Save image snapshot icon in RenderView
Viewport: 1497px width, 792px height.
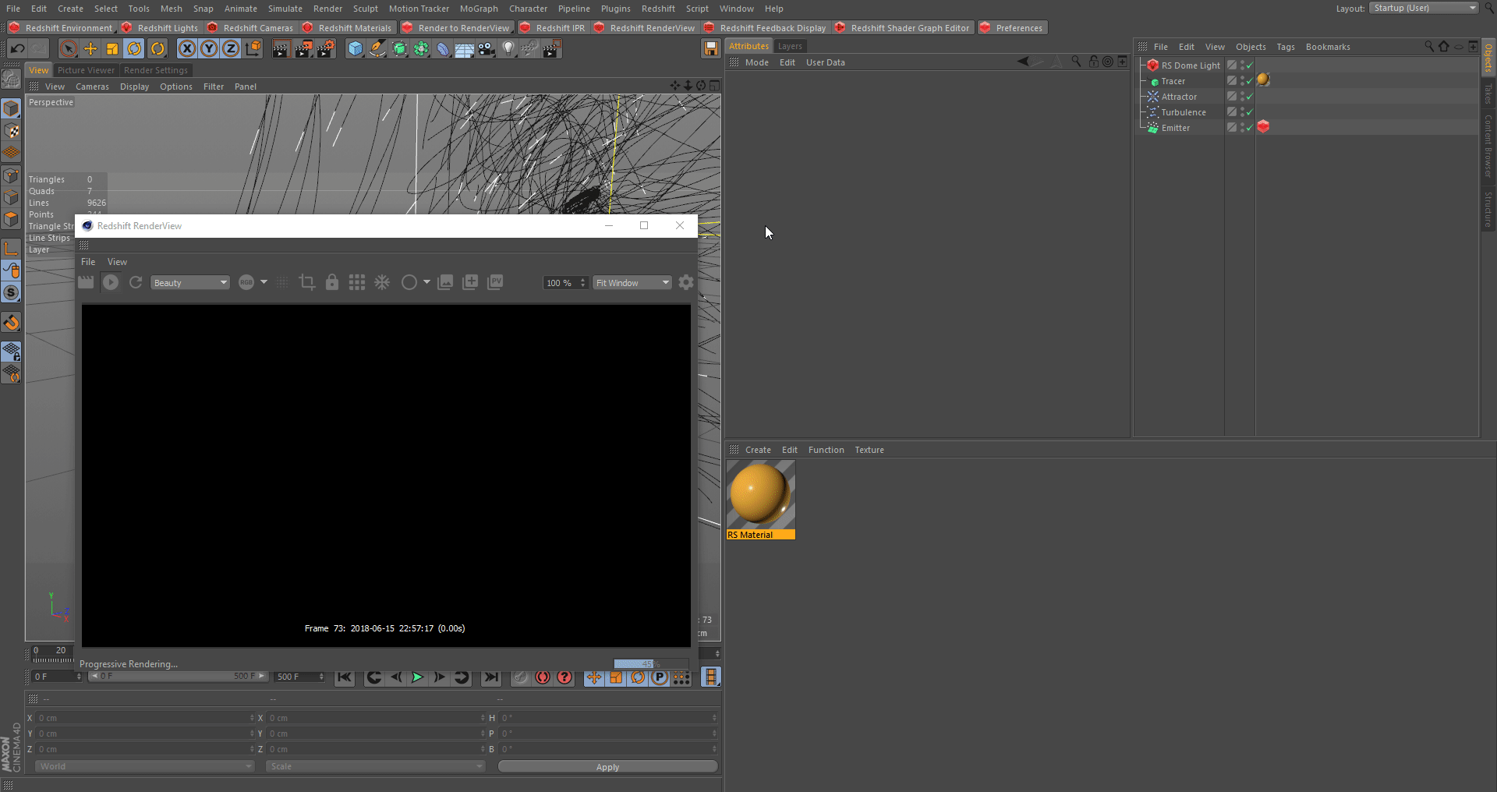(445, 282)
